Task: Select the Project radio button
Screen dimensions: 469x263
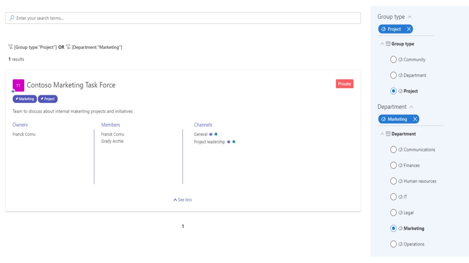Action: (393, 91)
